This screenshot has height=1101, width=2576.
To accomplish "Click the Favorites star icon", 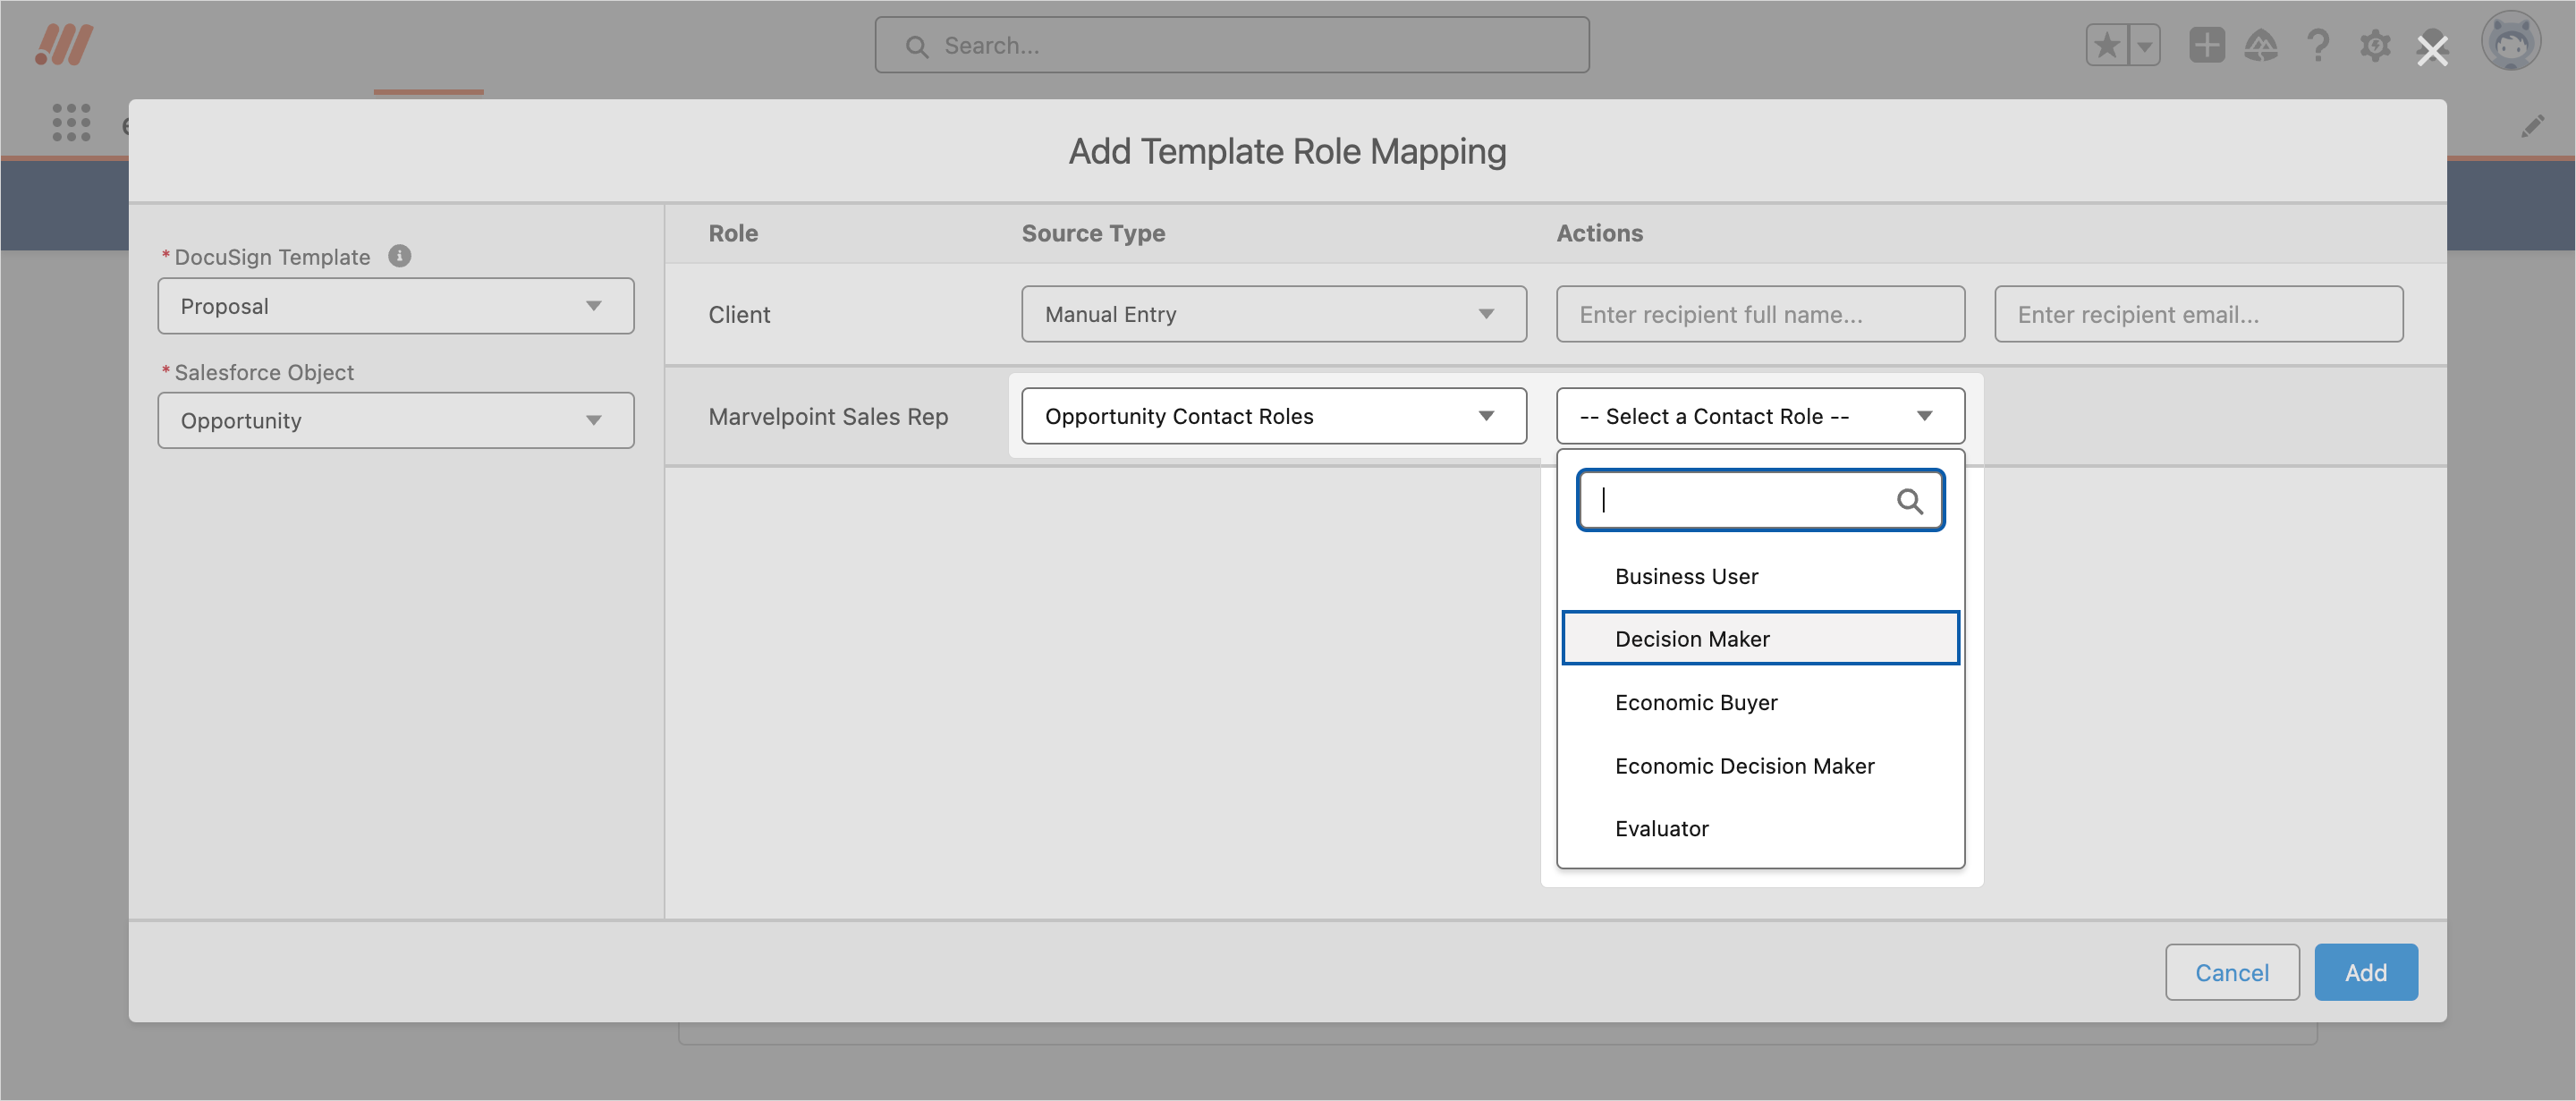I will pyautogui.click(x=2106, y=45).
